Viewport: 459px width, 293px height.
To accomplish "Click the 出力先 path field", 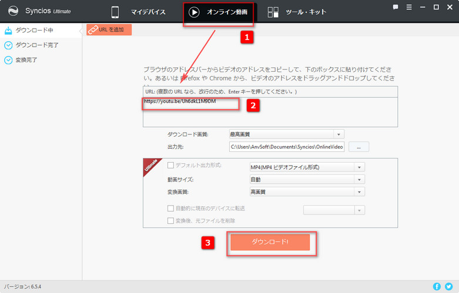I will coord(287,147).
